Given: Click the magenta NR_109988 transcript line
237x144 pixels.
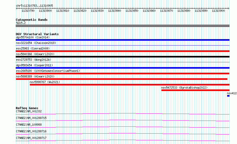Looking at the screenshot, I should [122, 127].
